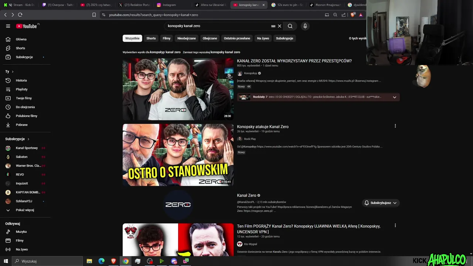Select the Nieobejrzane filter chip
Viewport: 473px width, 266px height.
pos(187,38)
